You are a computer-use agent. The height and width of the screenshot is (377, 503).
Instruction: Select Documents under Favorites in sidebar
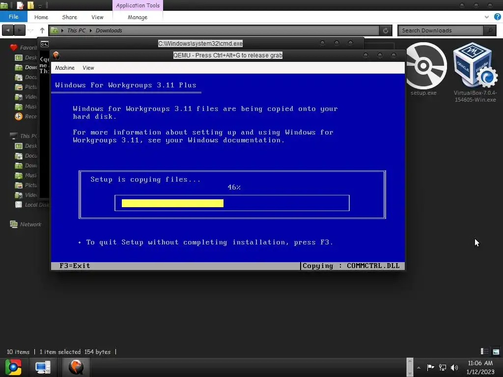[26, 77]
